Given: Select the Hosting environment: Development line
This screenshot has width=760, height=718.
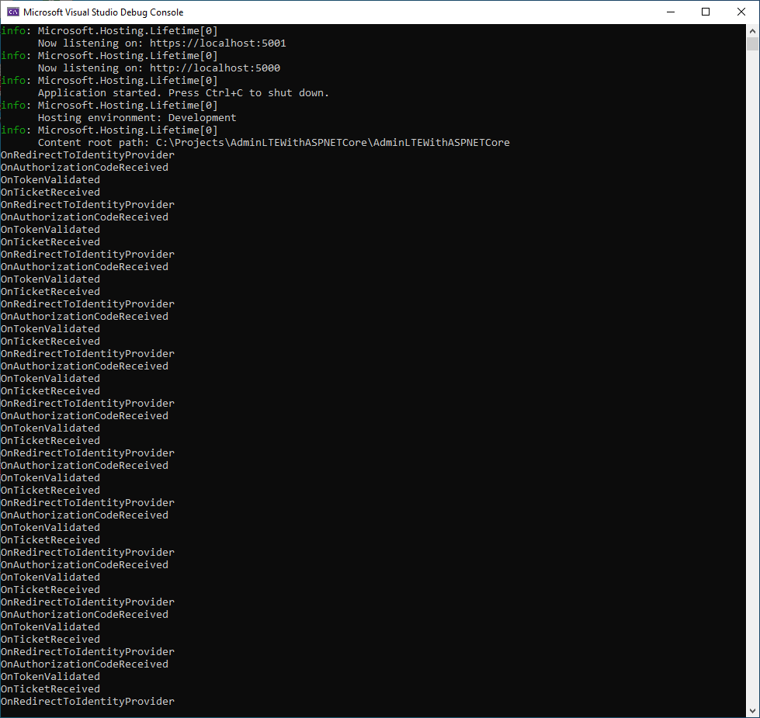Looking at the screenshot, I should 136,117.
